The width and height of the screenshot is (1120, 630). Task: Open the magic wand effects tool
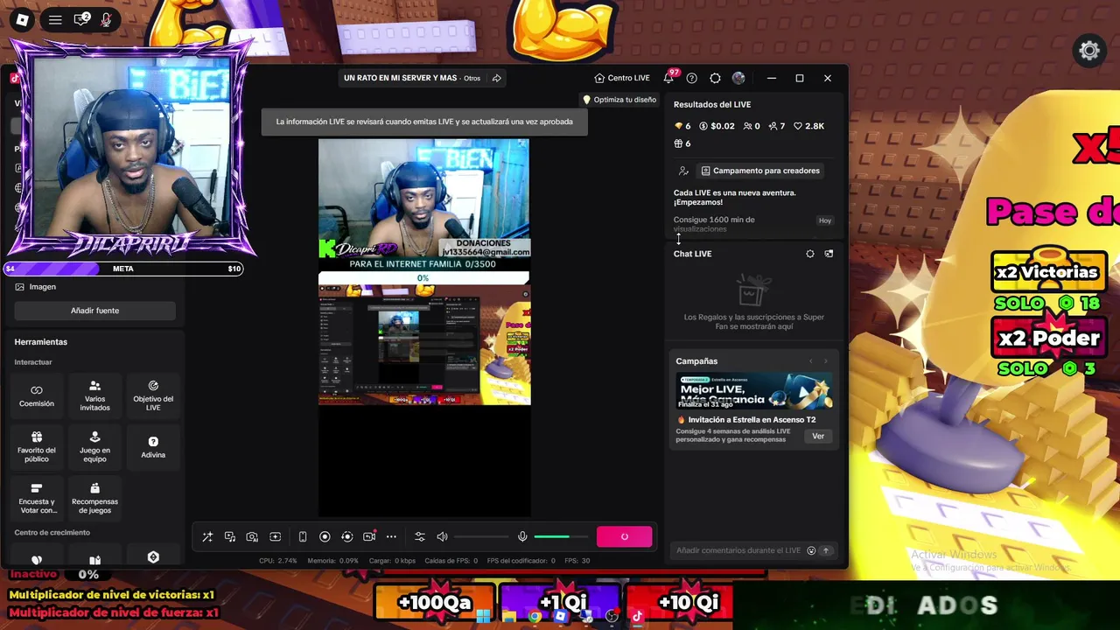pos(207,536)
